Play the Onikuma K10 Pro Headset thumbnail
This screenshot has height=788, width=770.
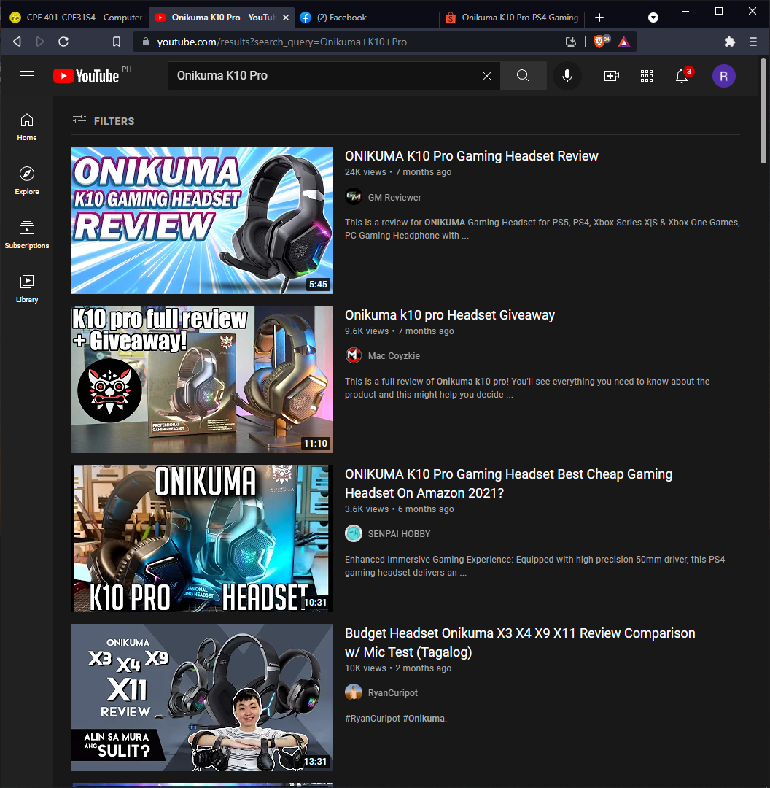tap(202, 538)
